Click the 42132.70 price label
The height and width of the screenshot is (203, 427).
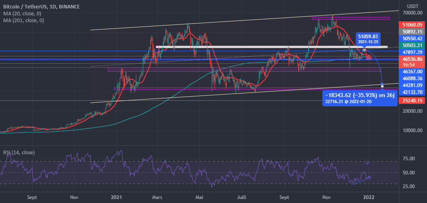(x=411, y=92)
